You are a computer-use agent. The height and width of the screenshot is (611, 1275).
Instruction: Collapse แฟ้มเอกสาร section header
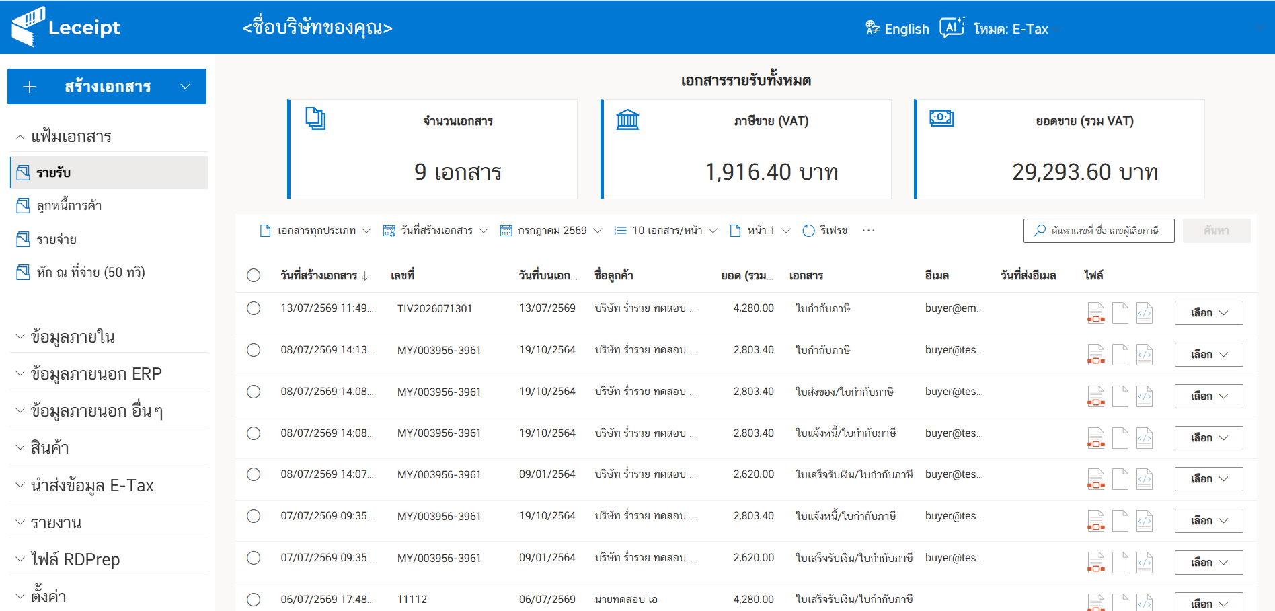click(x=109, y=137)
